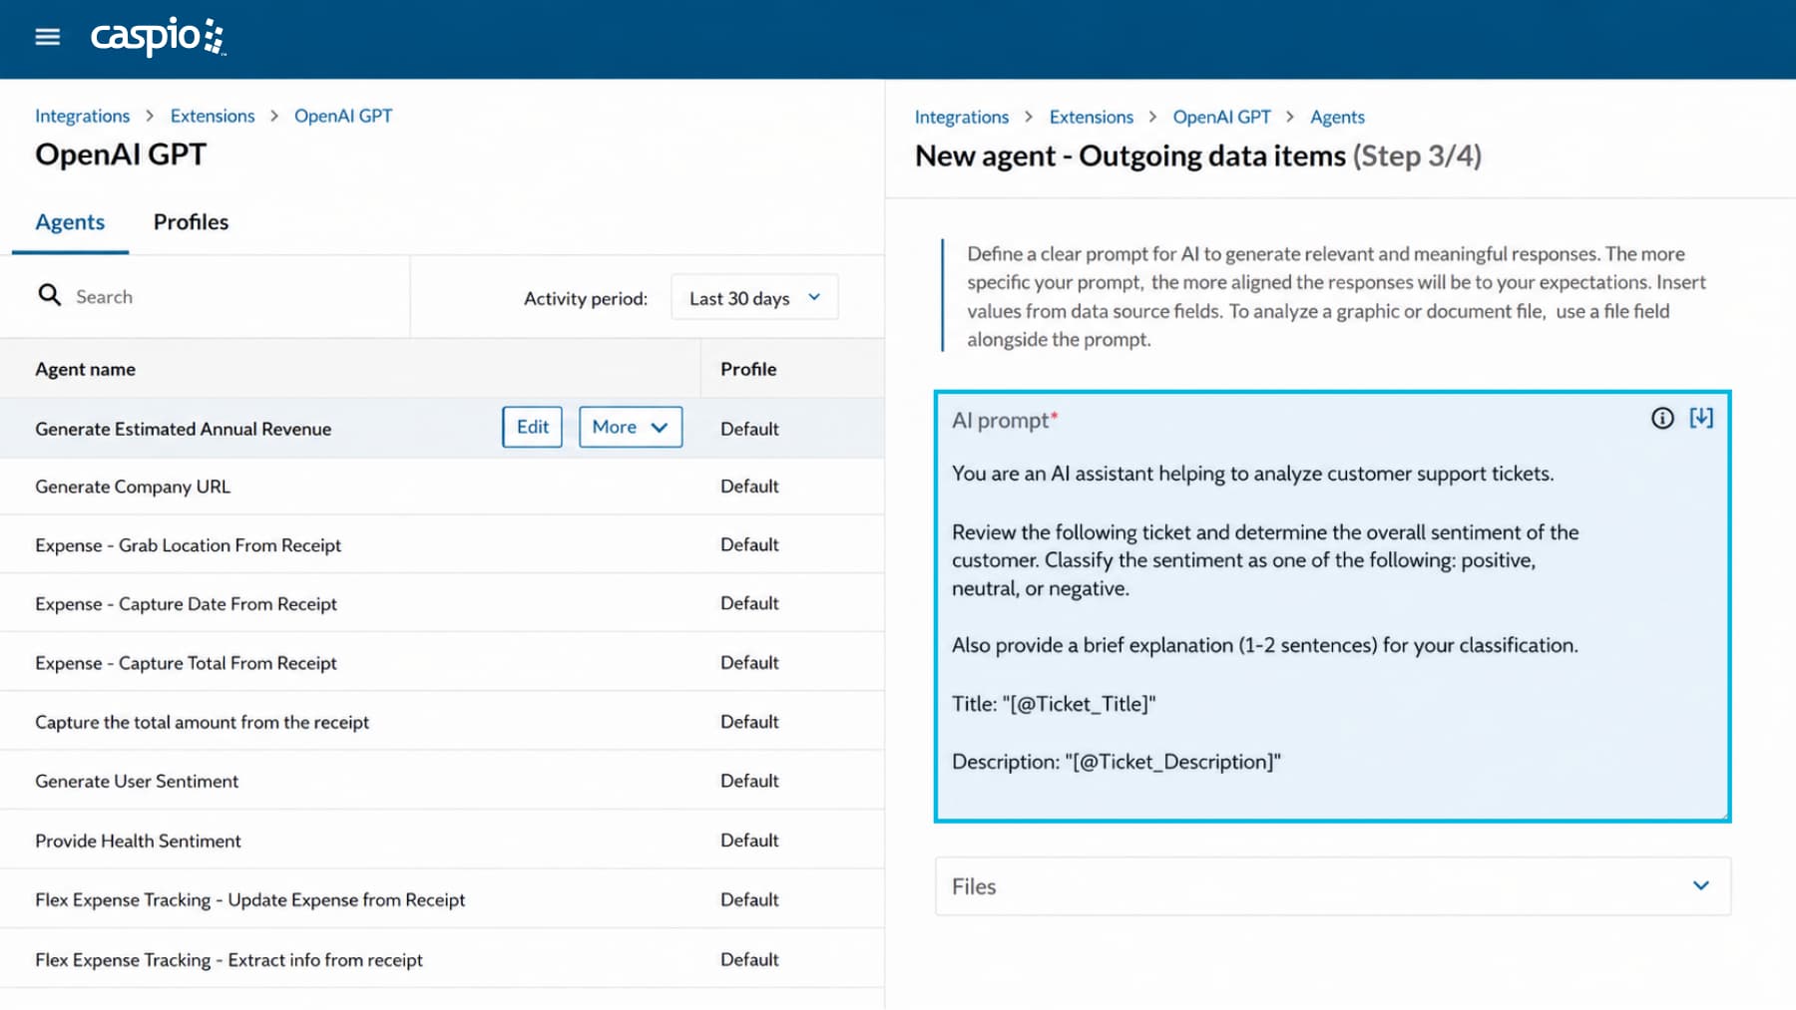Click Integrations breadcrumb in right panel
Viewport: 1796px width, 1010px height.
click(962, 117)
